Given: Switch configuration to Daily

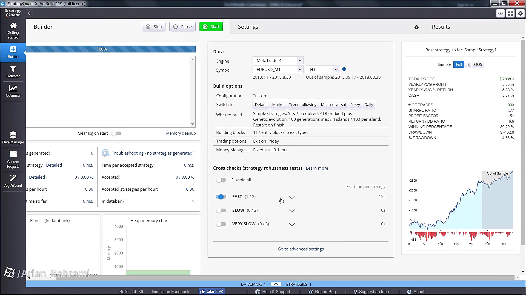Looking at the screenshot, I should click(369, 104).
